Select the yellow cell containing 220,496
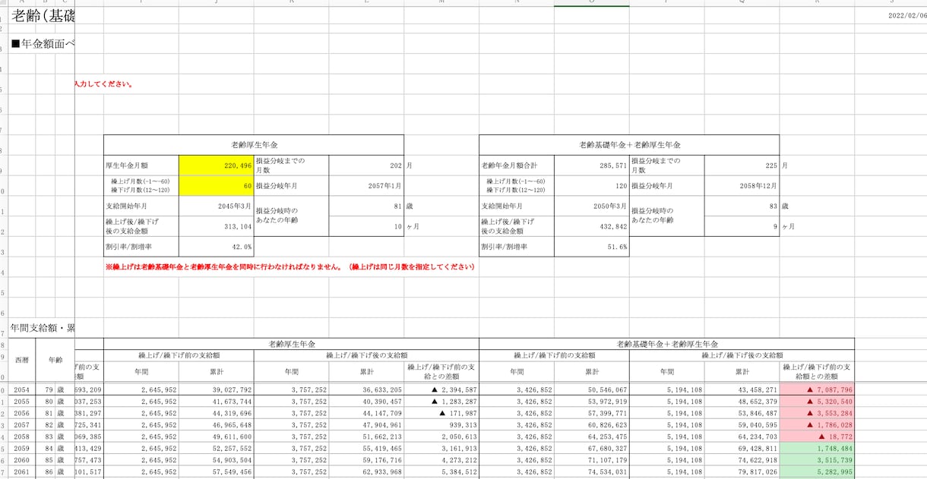Screen dimensions: 927x479 (x=217, y=165)
